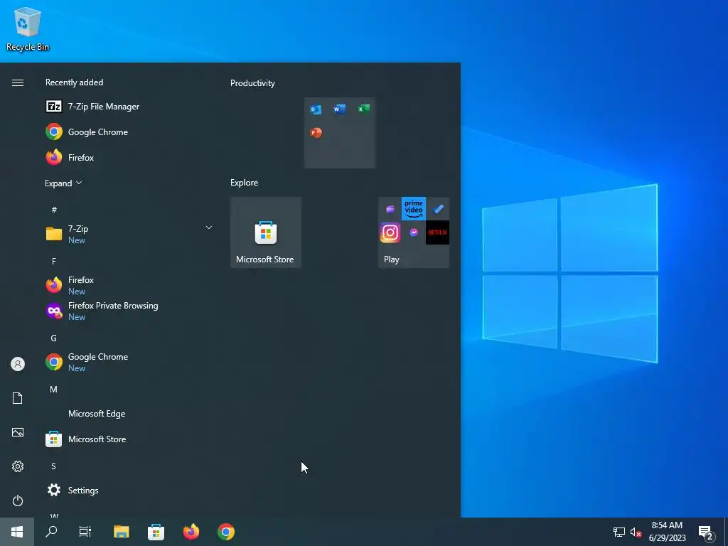The height and width of the screenshot is (546, 728).
Task: Open the muted volume icon in the tray
Action: click(636, 532)
